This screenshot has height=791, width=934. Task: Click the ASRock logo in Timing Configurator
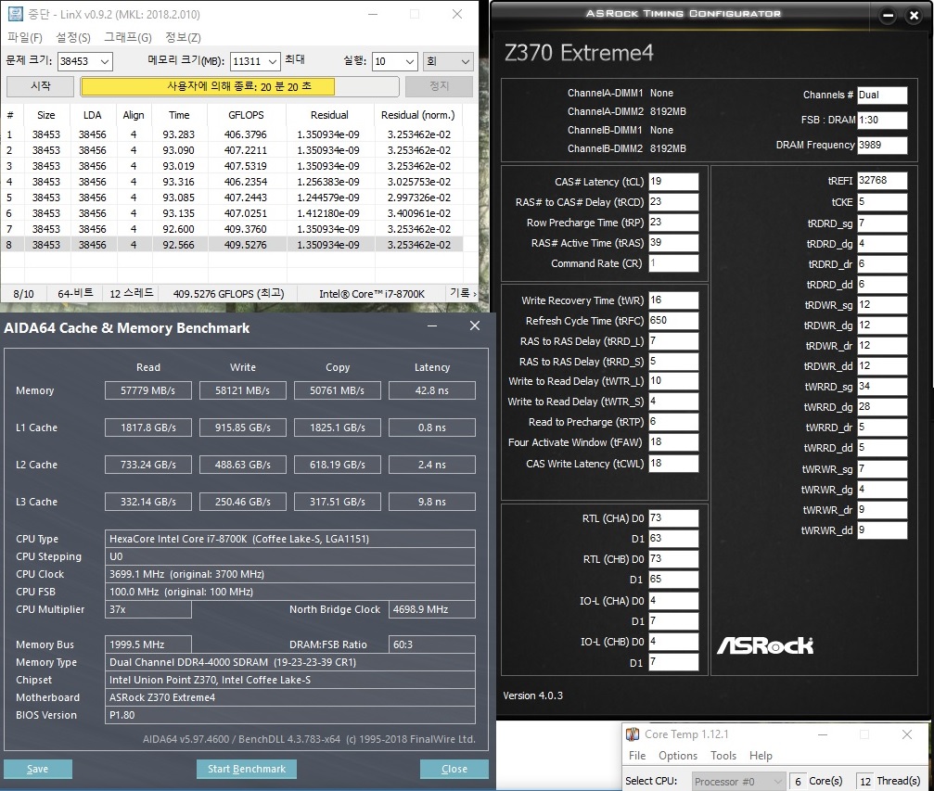pos(765,645)
